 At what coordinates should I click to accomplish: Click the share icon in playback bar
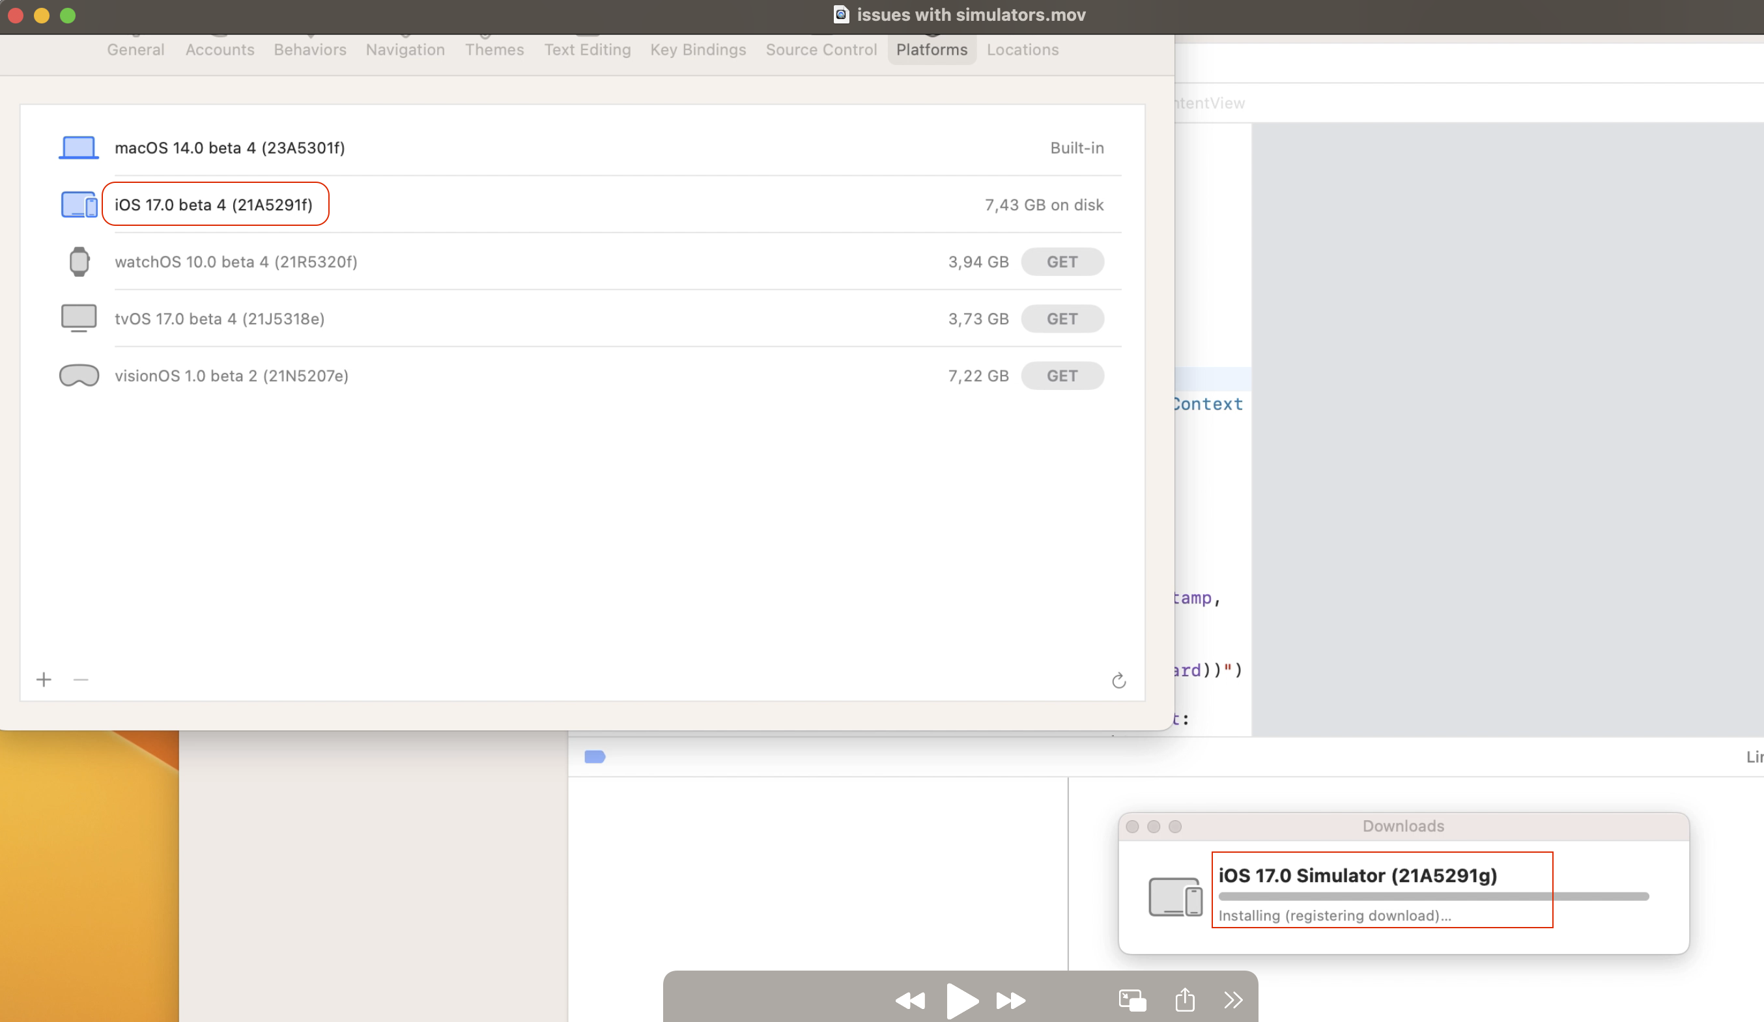pyautogui.click(x=1184, y=999)
